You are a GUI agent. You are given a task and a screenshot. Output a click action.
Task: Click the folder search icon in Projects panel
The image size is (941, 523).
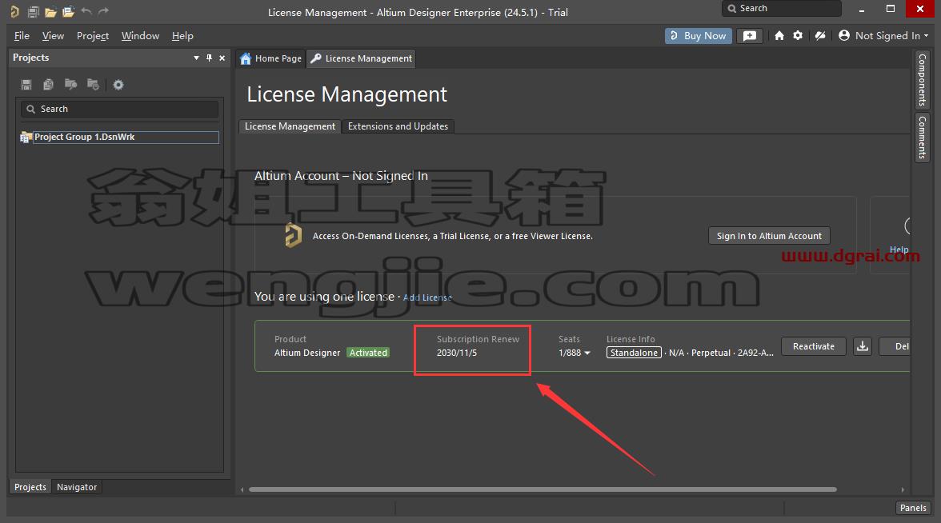point(70,85)
